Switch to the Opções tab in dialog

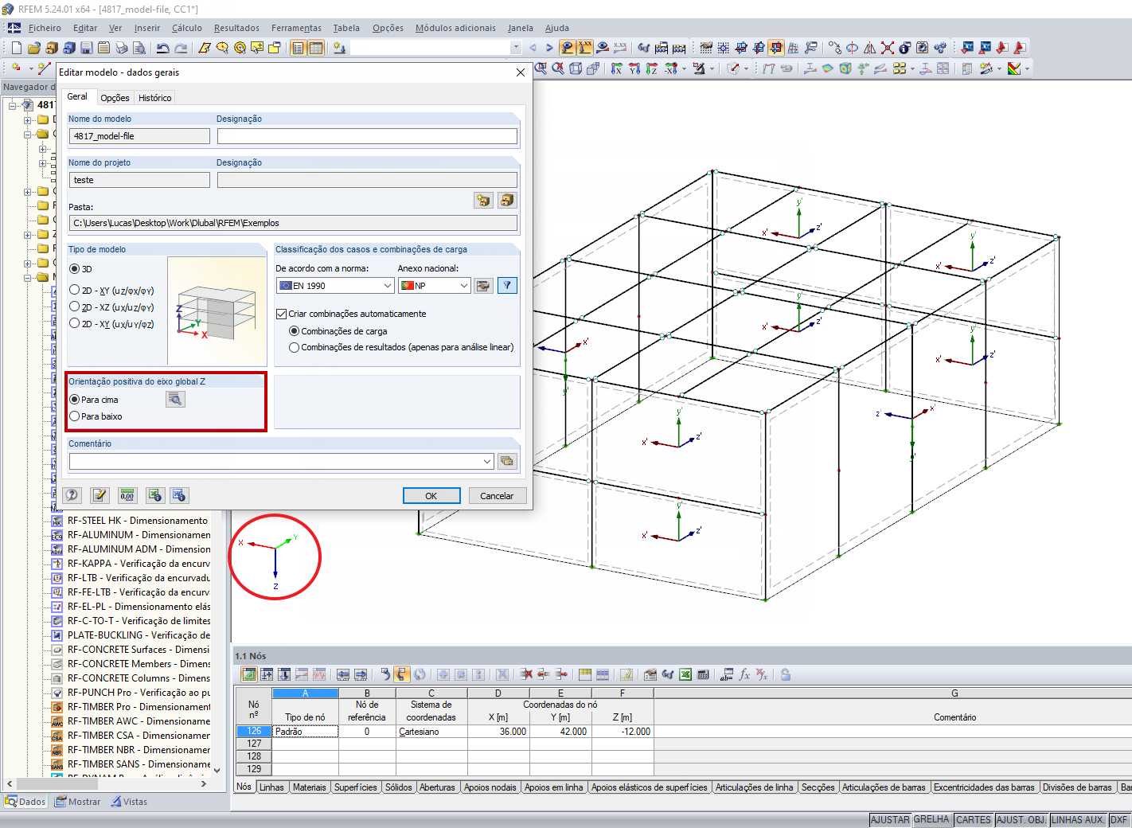tap(115, 98)
